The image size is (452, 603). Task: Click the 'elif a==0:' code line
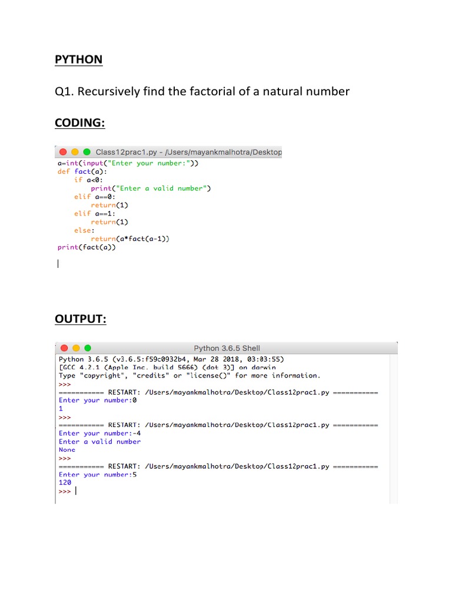point(95,197)
